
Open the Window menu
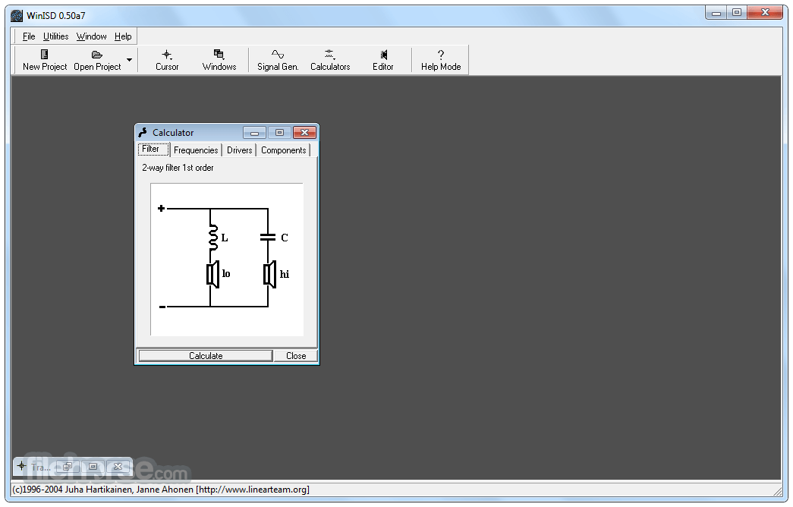(x=92, y=36)
